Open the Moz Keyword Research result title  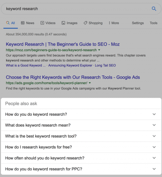click(63, 44)
